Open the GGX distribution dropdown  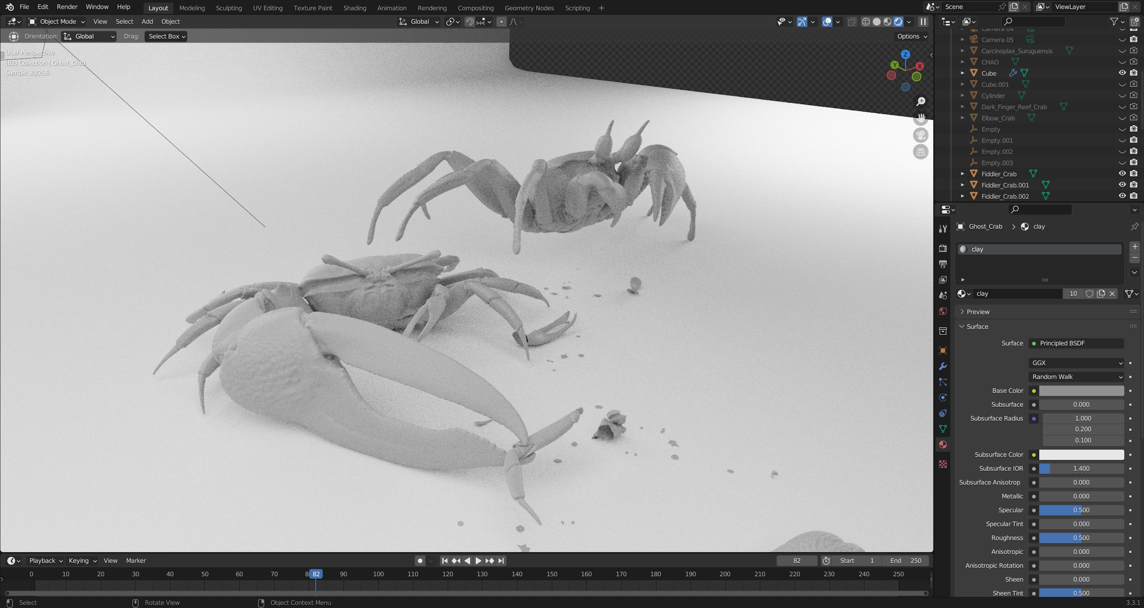[1076, 363]
